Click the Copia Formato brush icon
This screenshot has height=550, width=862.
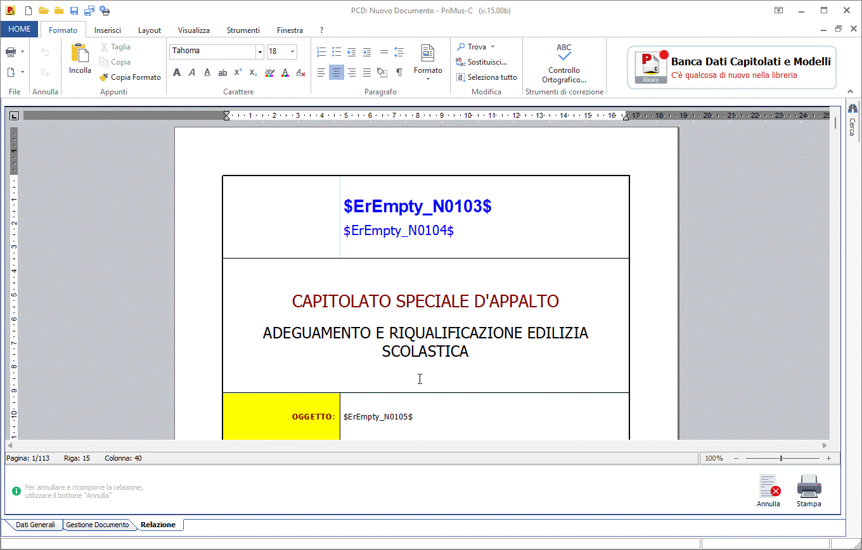click(x=104, y=77)
